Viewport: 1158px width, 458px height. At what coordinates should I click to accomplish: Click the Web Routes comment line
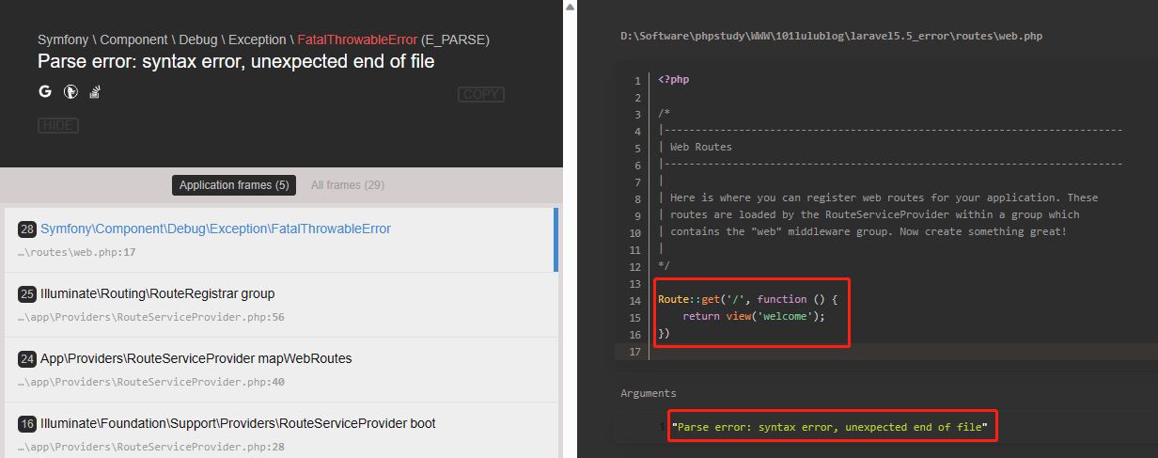click(696, 148)
